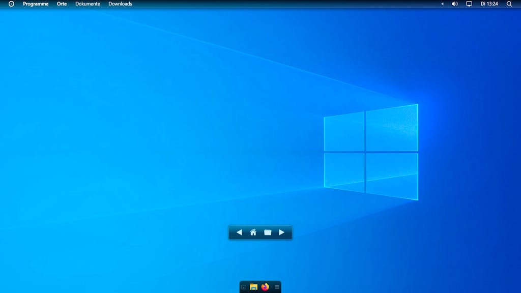Click the forward arrow in floating toolbar
The height and width of the screenshot is (293, 521).
pyautogui.click(x=282, y=232)
